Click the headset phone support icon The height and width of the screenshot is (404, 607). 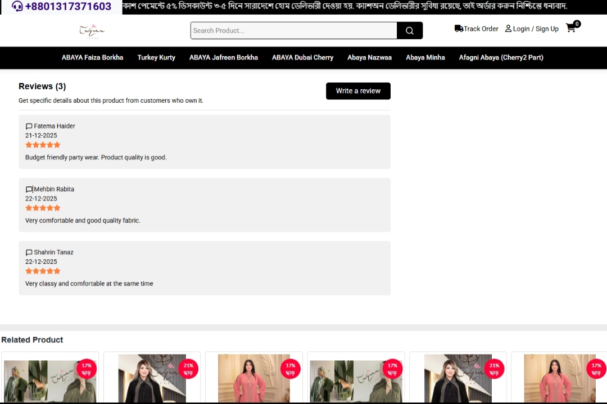coord(17,6)
